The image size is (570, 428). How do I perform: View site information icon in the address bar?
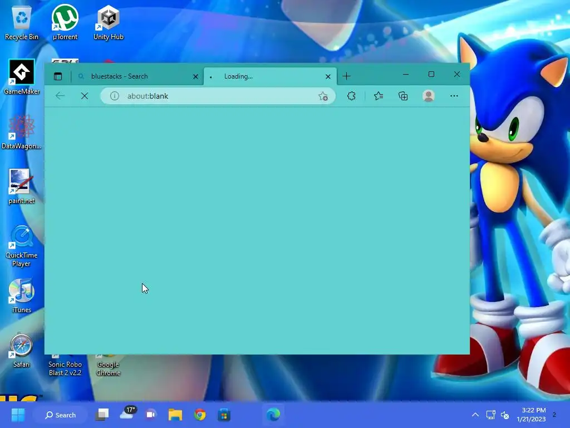(x=115, y=96)
